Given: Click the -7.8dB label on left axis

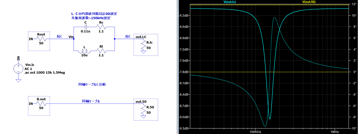Looking at the screenshot, I should pyautogui.click(x=184, y=72).
